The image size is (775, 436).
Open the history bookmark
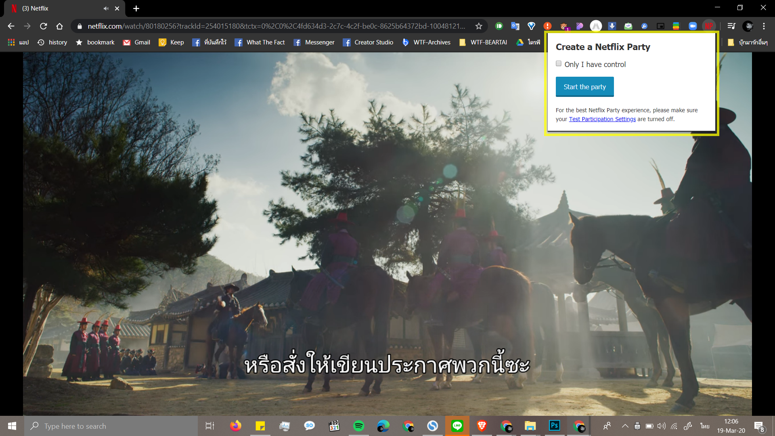click(52, 42)
